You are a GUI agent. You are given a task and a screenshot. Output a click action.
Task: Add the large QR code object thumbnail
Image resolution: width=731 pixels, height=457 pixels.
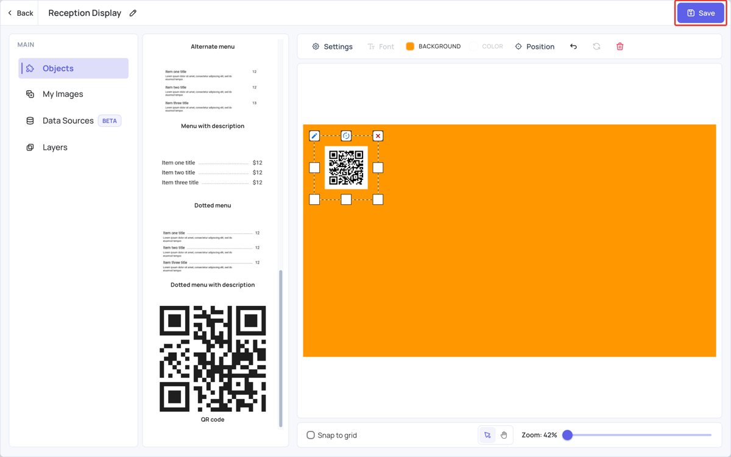pyautogui.click(x=213, y=358)
